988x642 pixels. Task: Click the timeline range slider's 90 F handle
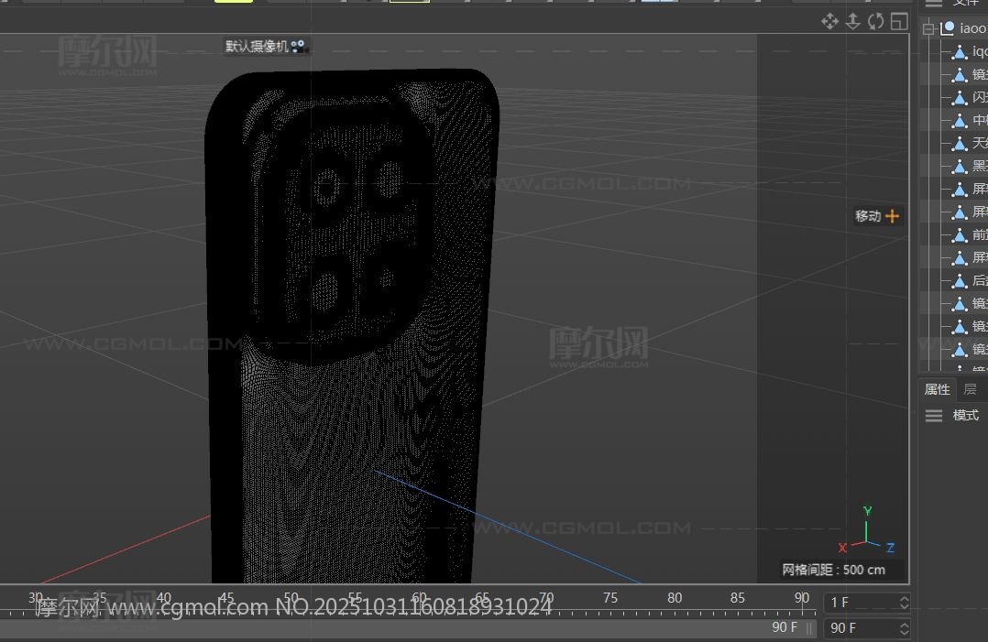coord(785,627)
